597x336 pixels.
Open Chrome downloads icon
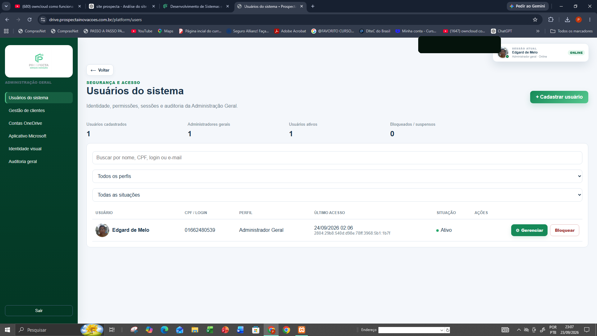[x=567, y=20]
